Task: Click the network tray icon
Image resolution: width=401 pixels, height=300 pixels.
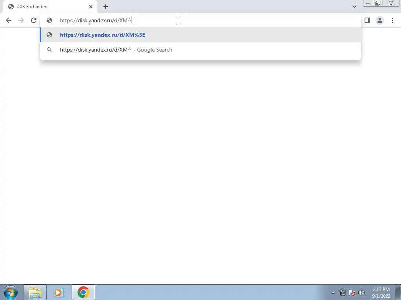Action: [342, 293]
